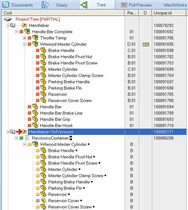
Task: Click the Unique id column header
Action: pos(169,13)
